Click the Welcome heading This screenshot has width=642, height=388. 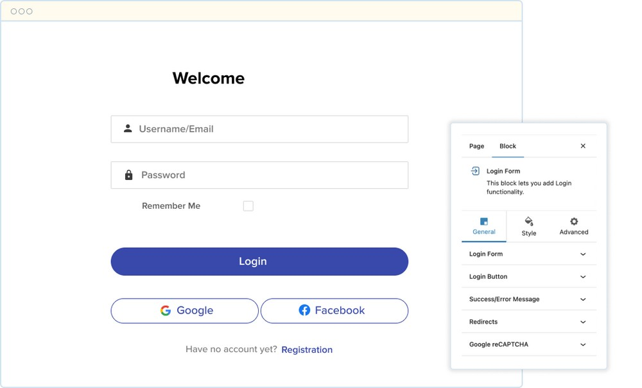point(209,78)
